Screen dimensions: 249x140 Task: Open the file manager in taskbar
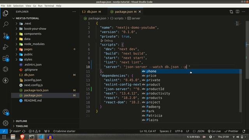pos(13,137)
